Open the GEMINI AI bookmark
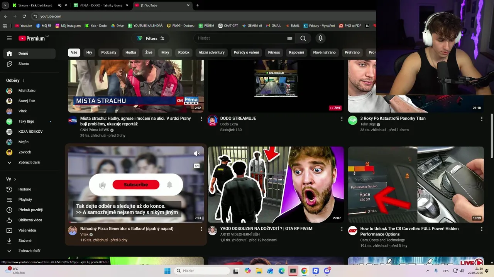The height and width of the screenshot is (277, 494). [252, 26]
